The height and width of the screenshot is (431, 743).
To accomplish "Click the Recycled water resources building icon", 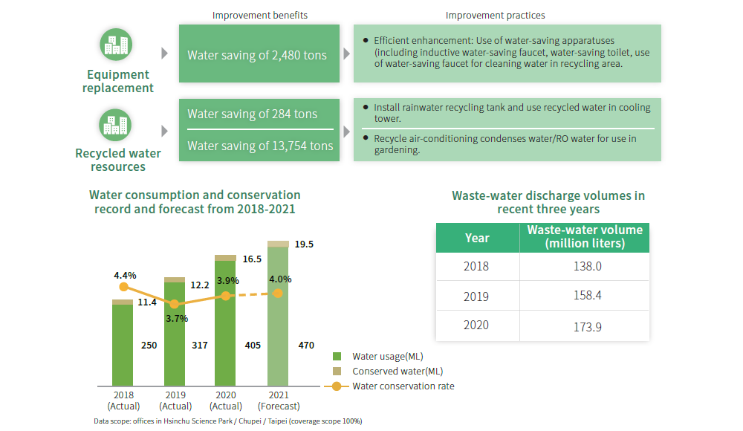I will pyautogui.click(x=116, y=125).
